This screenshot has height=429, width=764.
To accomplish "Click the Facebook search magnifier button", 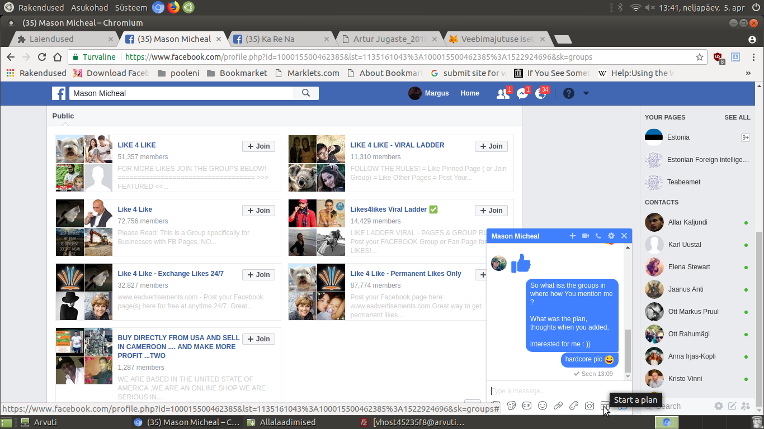I will point(306,93).
